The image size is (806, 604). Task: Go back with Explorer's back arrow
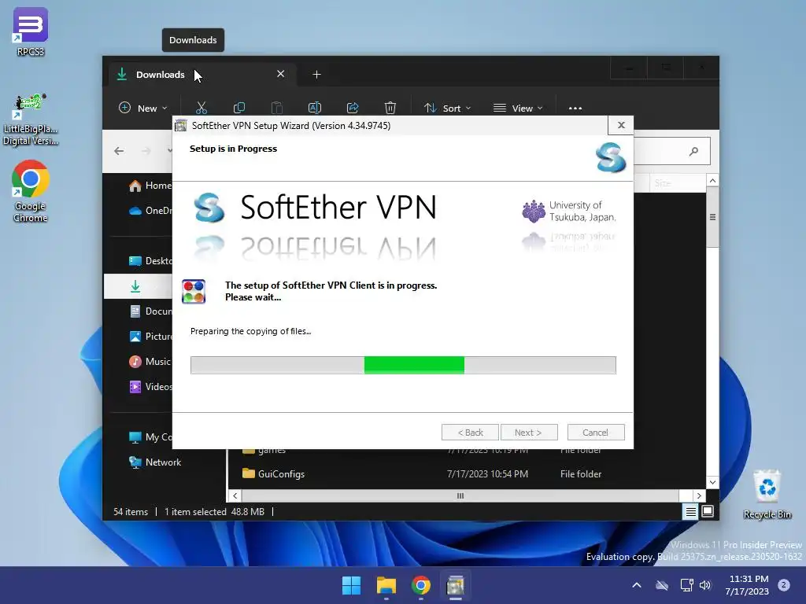tap(119, 151)
